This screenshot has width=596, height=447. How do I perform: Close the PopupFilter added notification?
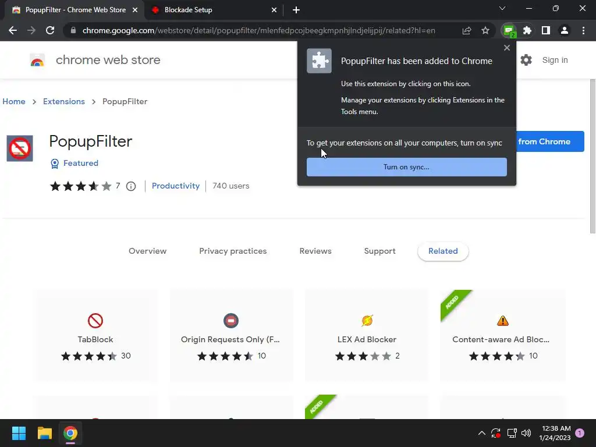pos(507,48)
